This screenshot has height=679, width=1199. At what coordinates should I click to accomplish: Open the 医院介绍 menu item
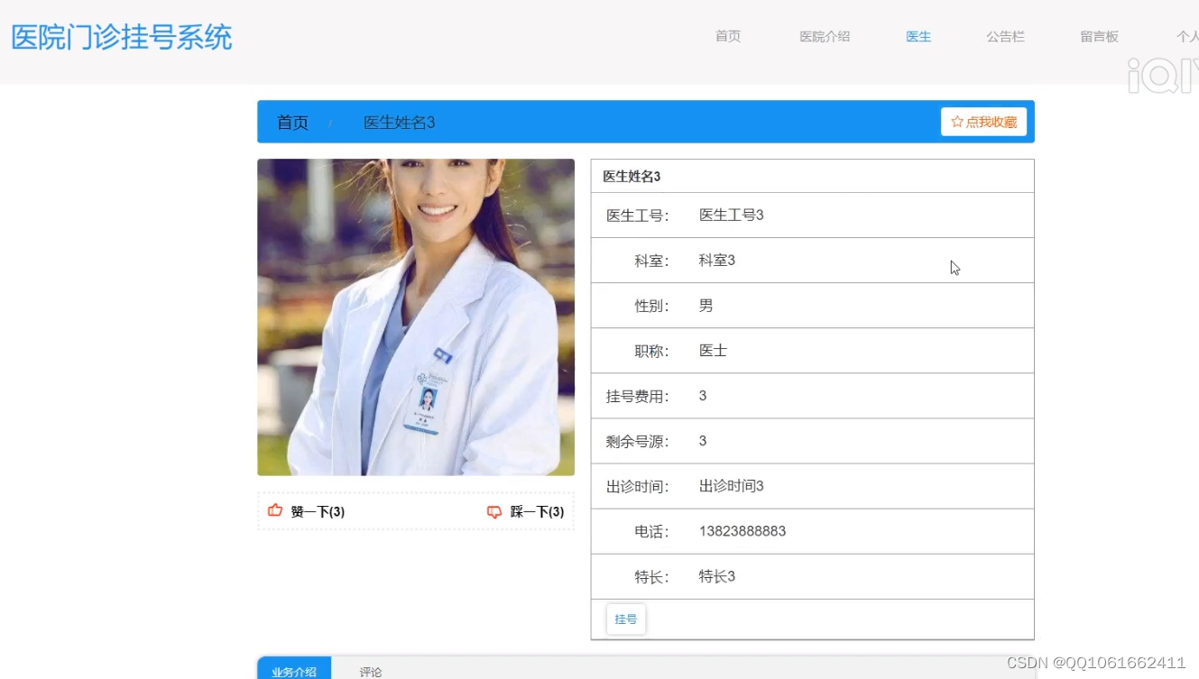pos(825,37)
